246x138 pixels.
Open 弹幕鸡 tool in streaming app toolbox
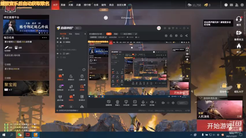click(x=71, y=98)
